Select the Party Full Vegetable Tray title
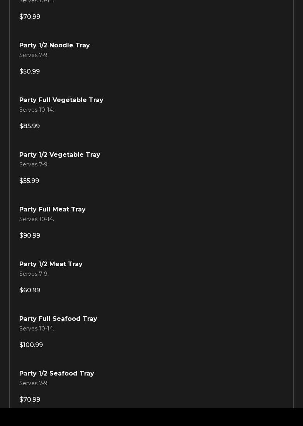The width and height of the screenshot is (303, 426). click(61, 100)
